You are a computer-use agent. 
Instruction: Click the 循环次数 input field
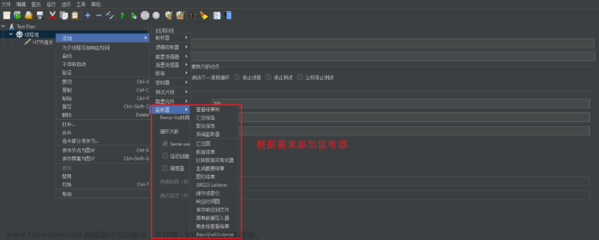(414, 131)
